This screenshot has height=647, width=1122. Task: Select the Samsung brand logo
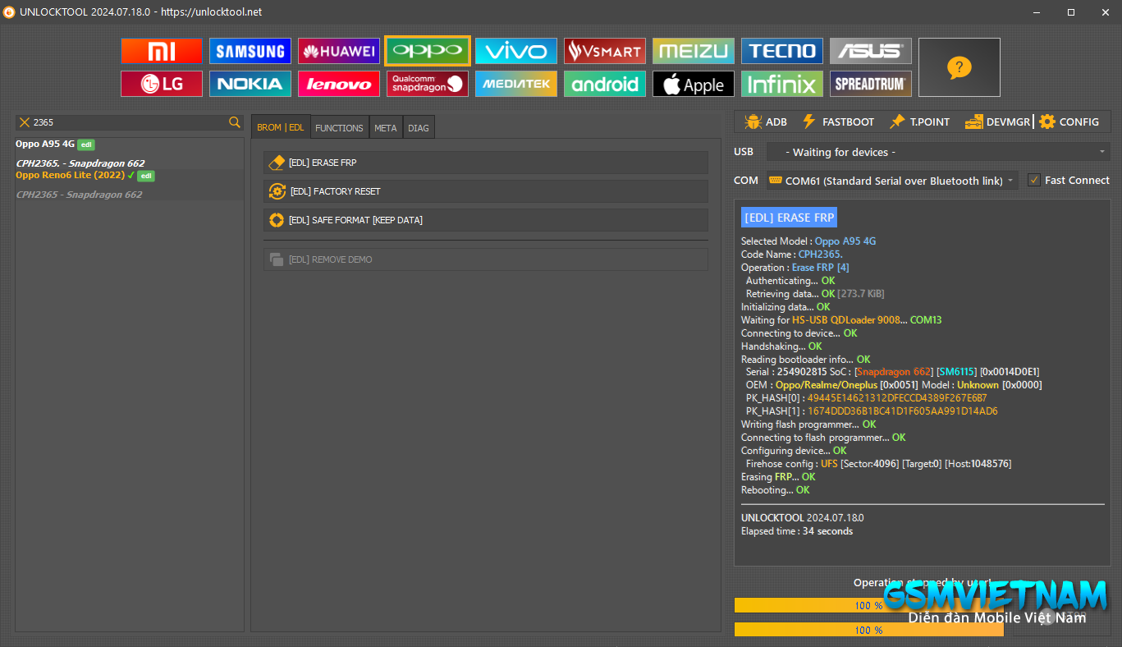click(x=250, y=51)
